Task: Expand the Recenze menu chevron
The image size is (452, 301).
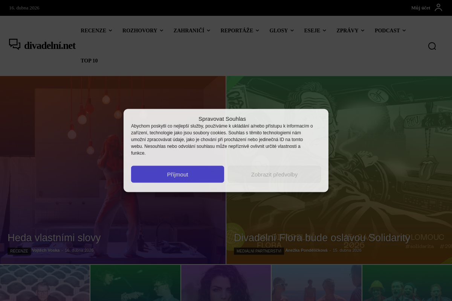Action: click(110, 30)
